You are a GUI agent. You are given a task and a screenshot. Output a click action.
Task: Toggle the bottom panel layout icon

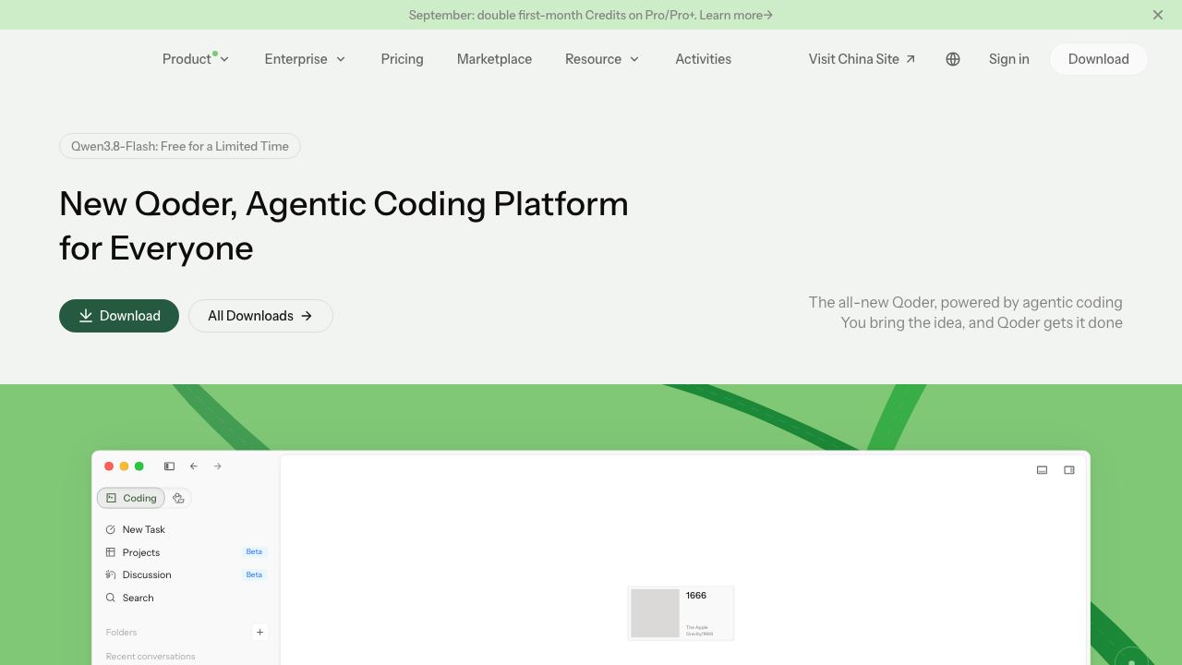(1042, 470)
